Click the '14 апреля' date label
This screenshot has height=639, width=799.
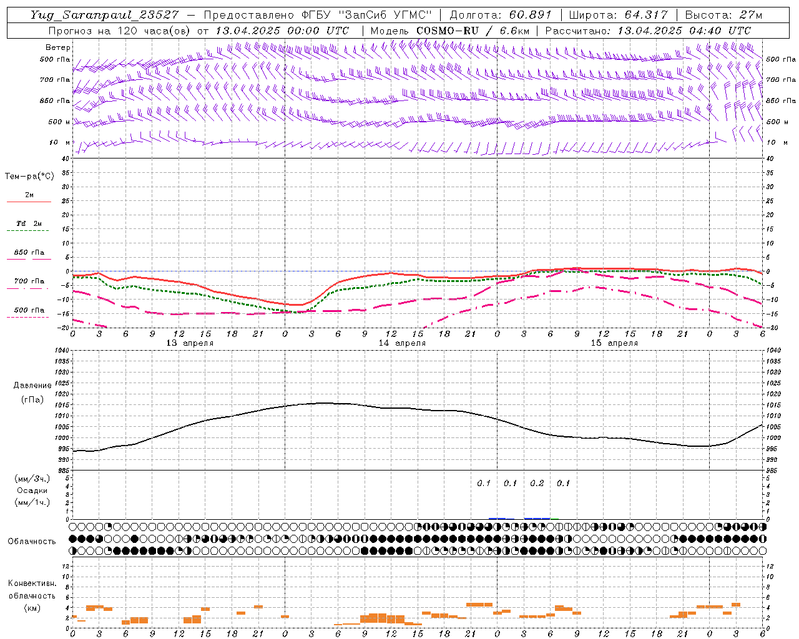402,343
